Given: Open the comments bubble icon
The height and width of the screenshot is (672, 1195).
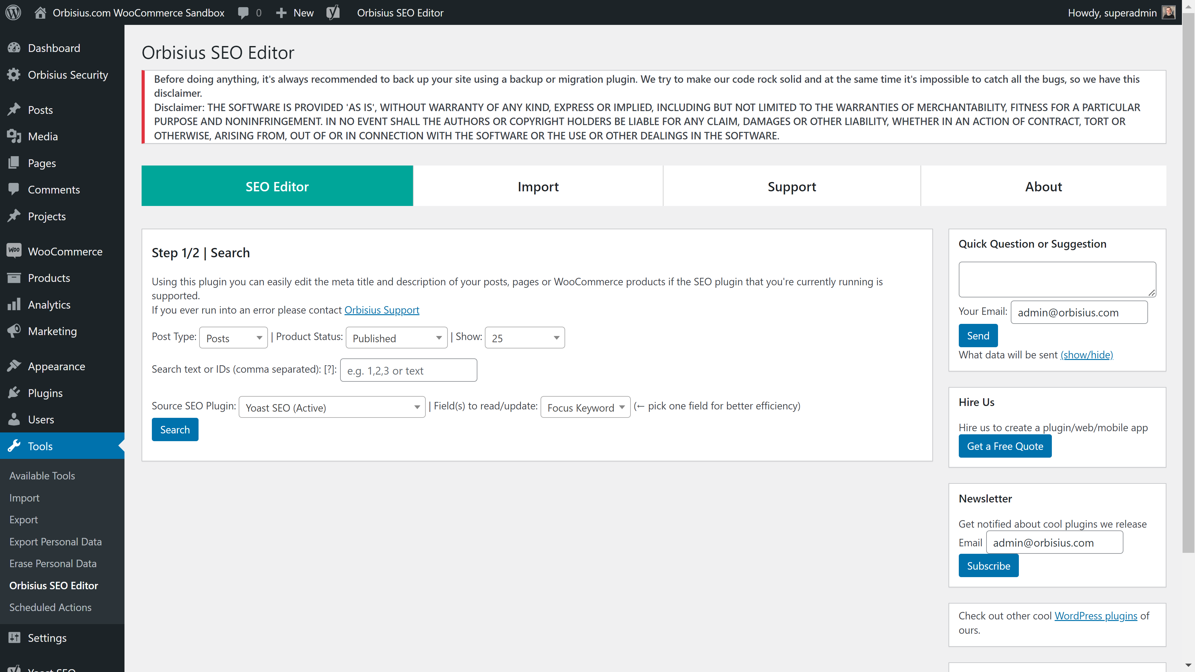Looking at the screenshot, I should click(x=243, y=13).
